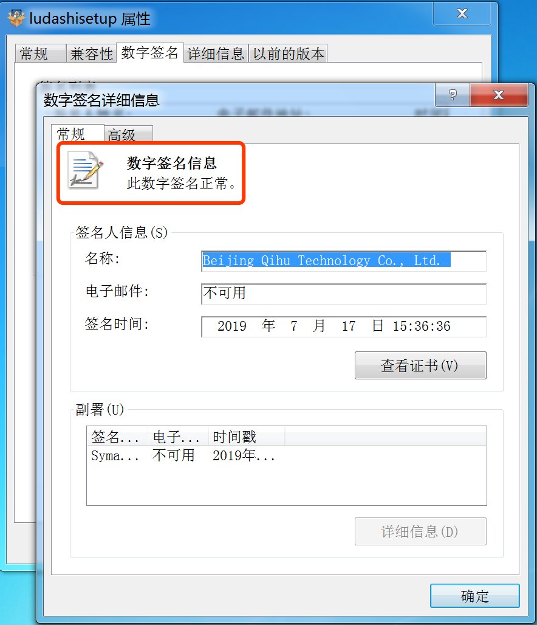Click the signer name field Beijing Qihu Technology
The image size is (537, 625).
[344, 261]
